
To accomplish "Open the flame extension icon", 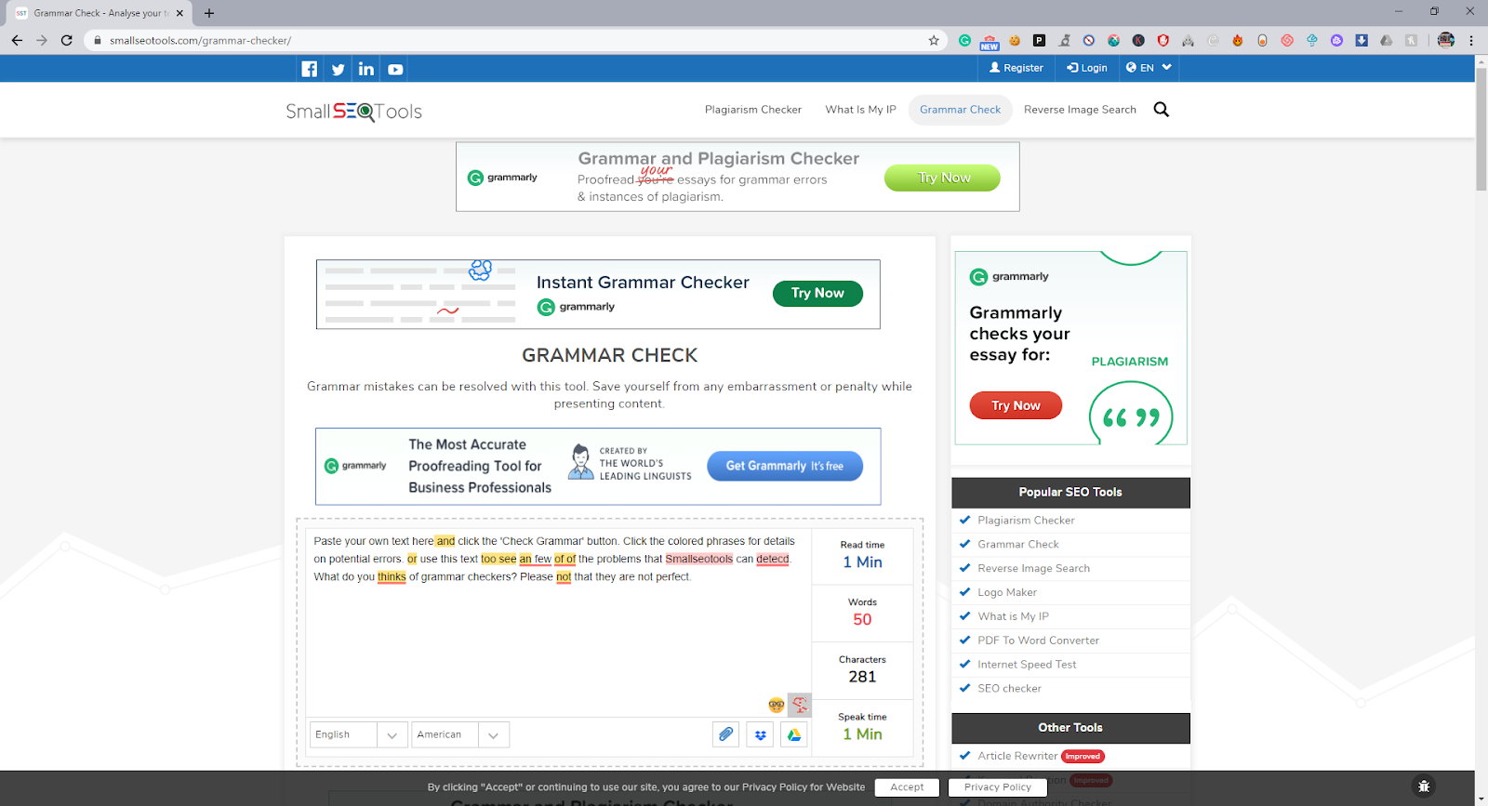I will [x=1237, y=40].
